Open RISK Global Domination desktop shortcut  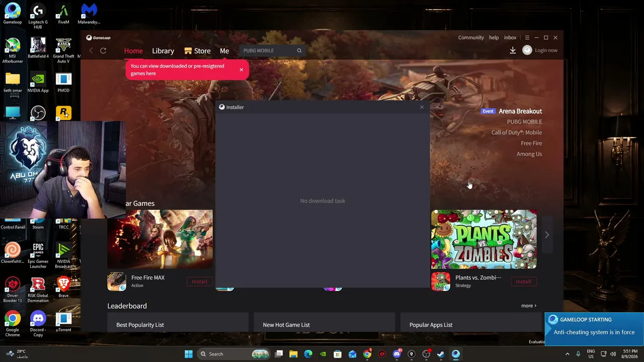38,290
